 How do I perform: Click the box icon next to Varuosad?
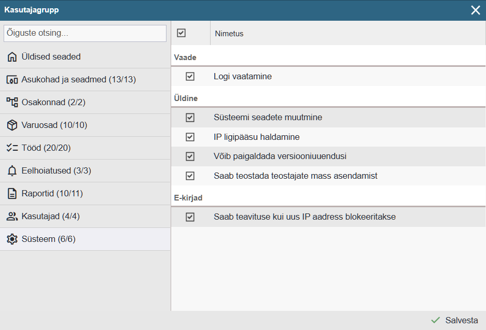pyautogui.click(x=12, y=125)
